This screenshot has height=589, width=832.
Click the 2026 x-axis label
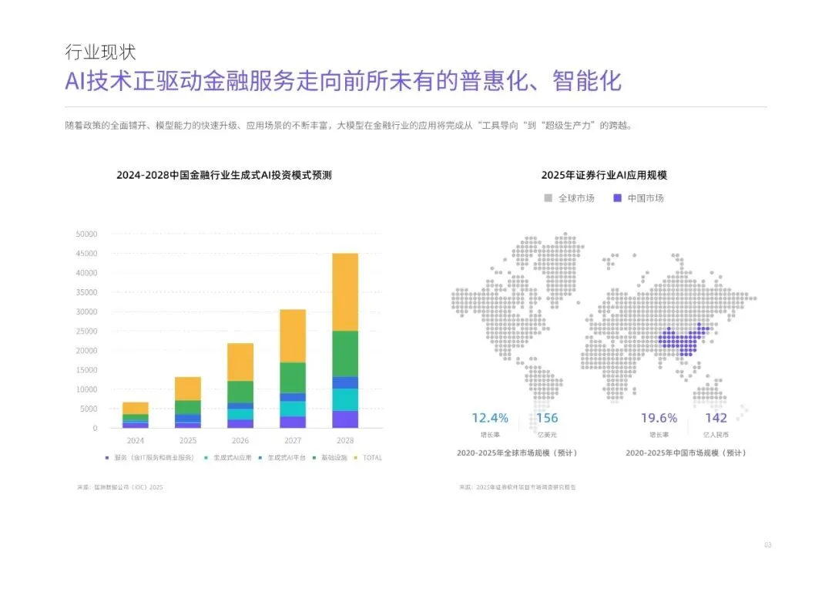tap(240, 441)
